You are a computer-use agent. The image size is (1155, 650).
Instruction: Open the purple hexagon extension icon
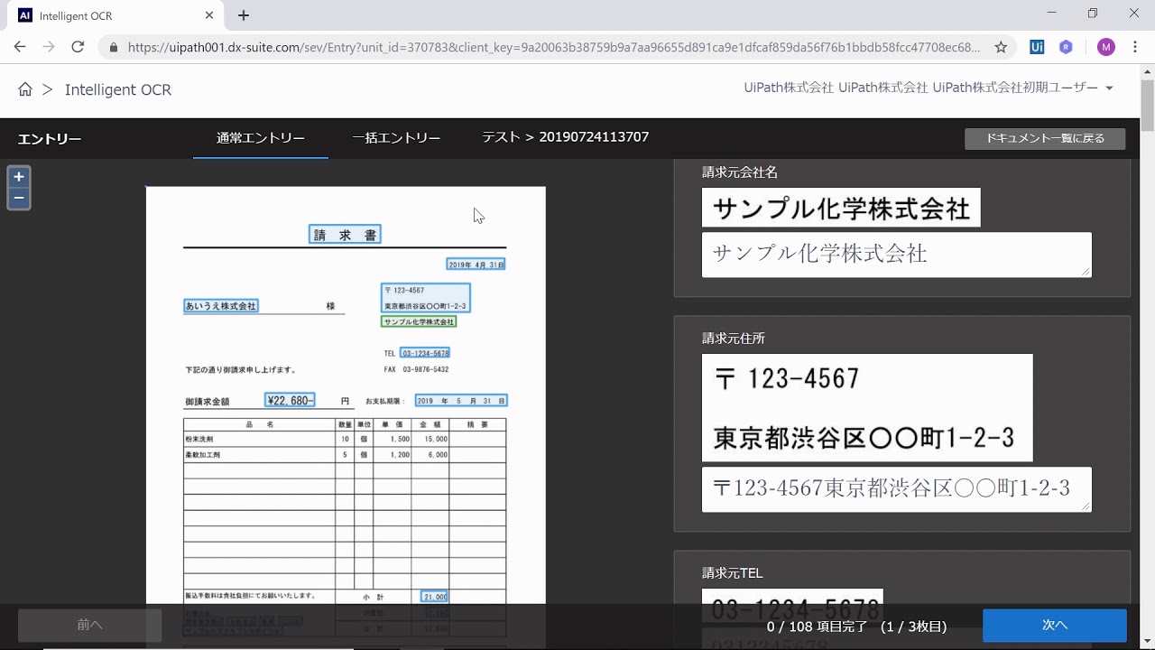tap(1066, 47)
